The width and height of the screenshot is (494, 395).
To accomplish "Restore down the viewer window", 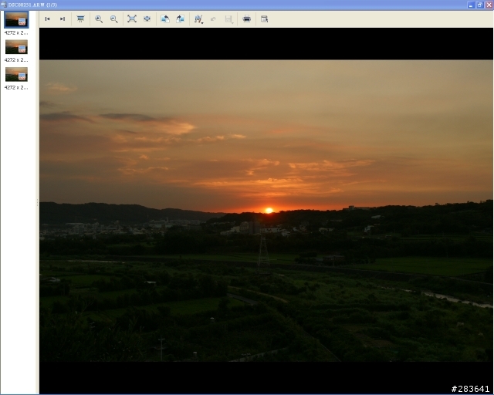I will tap(480, 5).
